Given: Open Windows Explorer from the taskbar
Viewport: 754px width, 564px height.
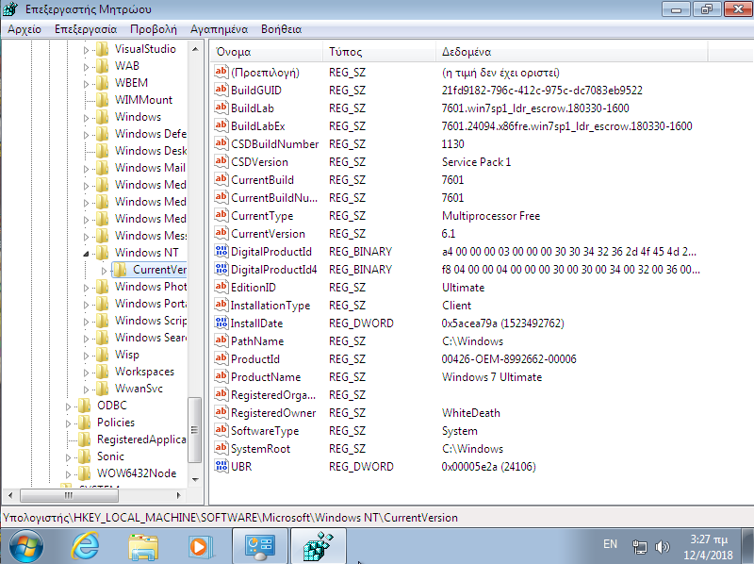Looking at the screenshot, I should 143,547.
